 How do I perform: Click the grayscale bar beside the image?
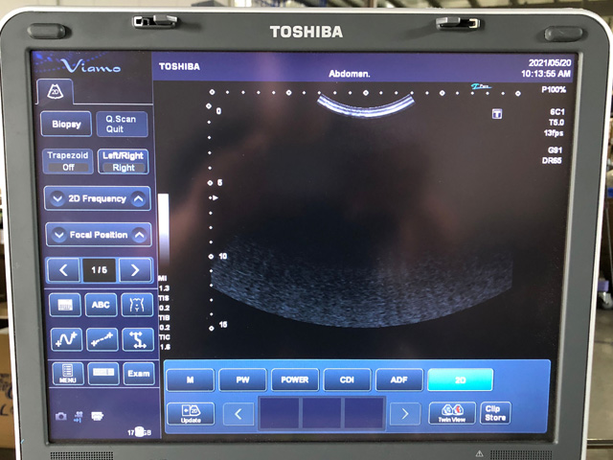164,230
